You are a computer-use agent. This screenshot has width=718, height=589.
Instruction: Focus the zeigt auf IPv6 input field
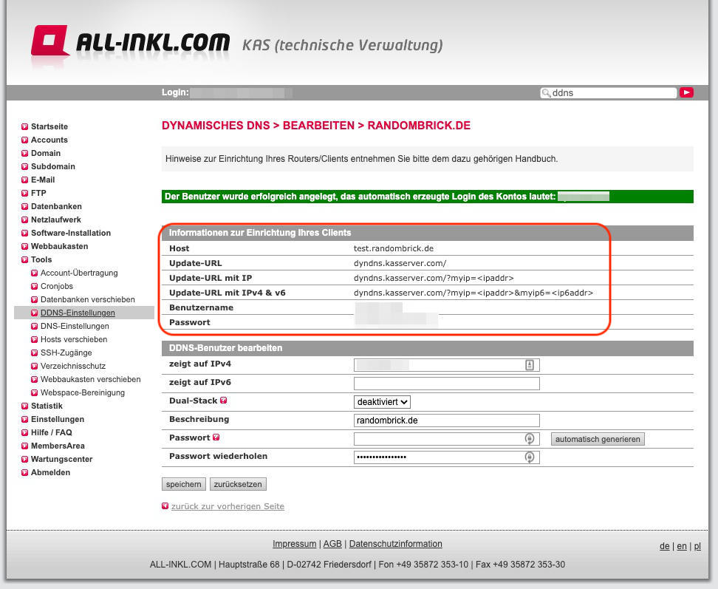point(447,384)
